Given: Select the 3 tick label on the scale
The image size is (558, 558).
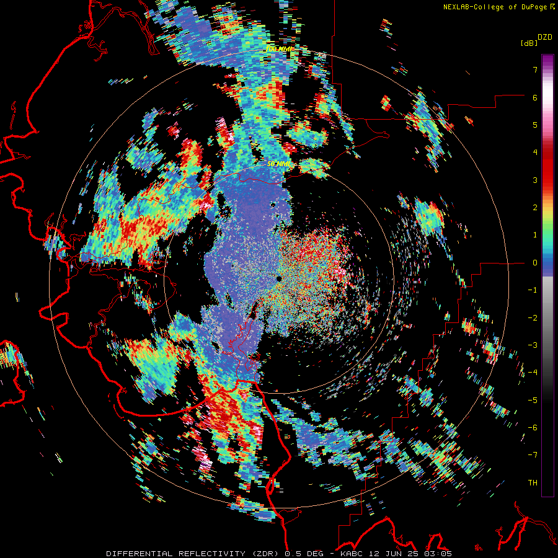Looking at the screenshot, I should [x=535, y=180].
